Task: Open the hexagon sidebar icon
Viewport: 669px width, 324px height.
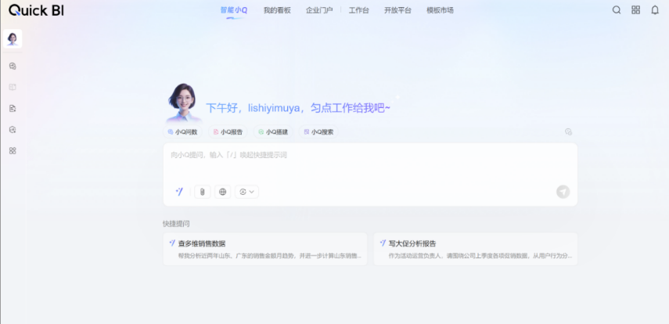Action: [13, 129]
